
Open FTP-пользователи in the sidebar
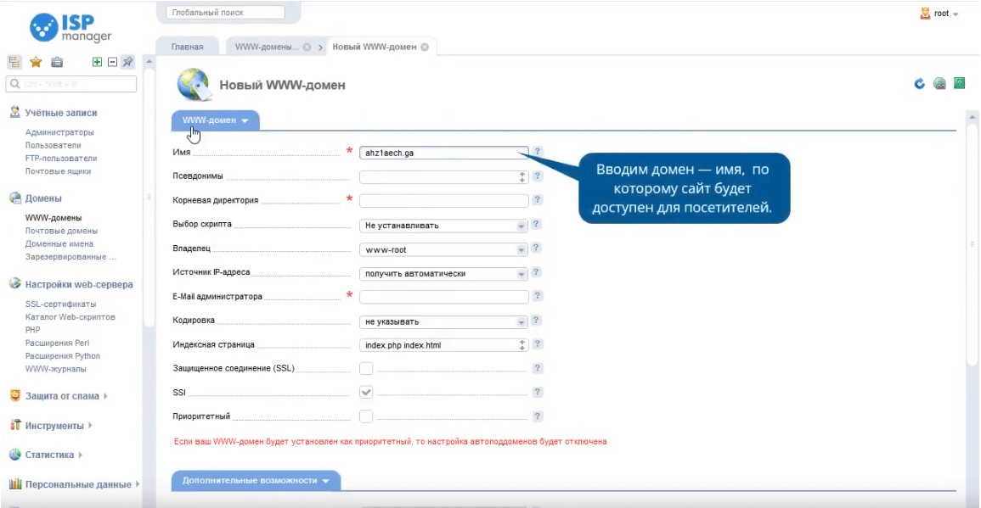[61, 158]
